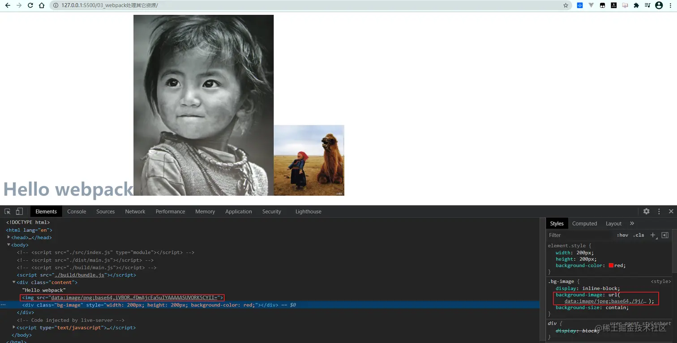Add a new style rule with the plus
This screenshot has height=343, width=677.
tap(652, 235)
